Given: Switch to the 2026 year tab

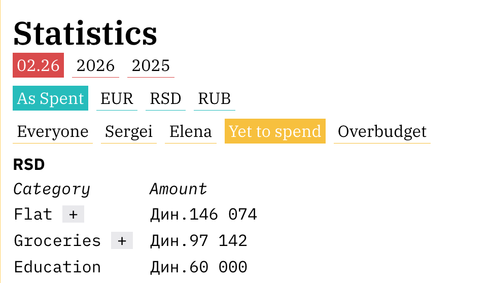Looking at the screenshot, I should click(95, 65).
